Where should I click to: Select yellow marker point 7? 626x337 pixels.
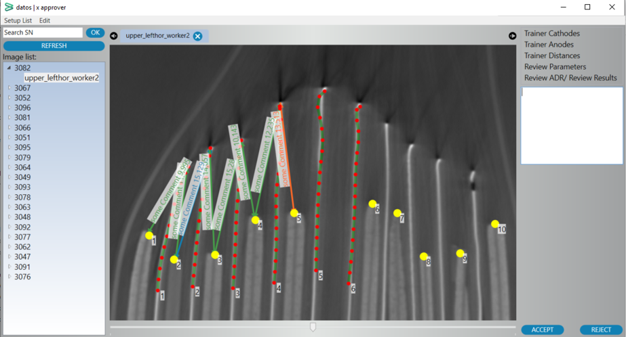397,213
